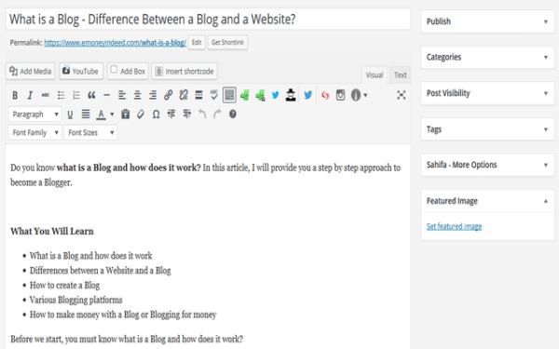Image resolution: width=559 pixels, height=349 pixels.
Task: Expand Sahifa - More Options panel
Action: point(487,165)
